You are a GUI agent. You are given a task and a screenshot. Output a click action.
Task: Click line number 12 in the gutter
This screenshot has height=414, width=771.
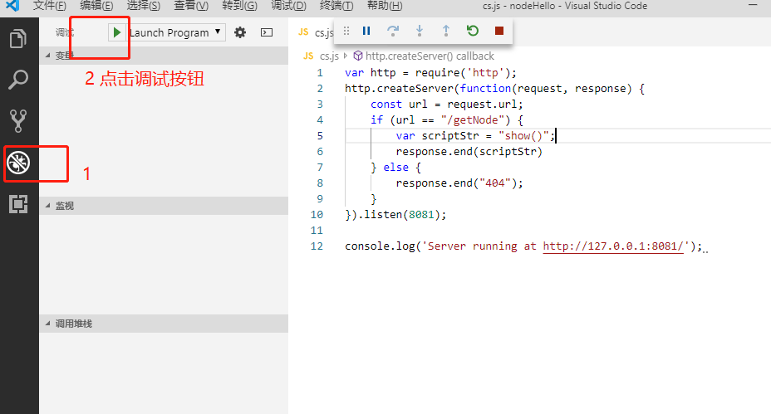point(317,246)
